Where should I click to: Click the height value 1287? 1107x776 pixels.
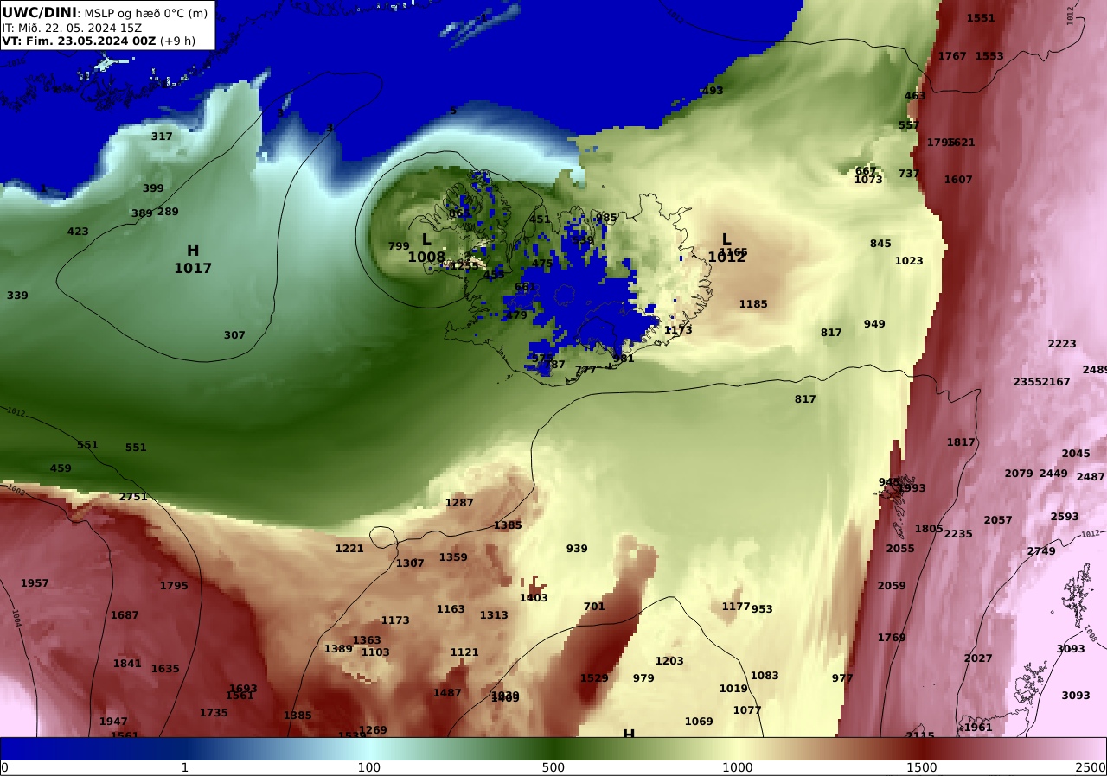tap(459, 503)
